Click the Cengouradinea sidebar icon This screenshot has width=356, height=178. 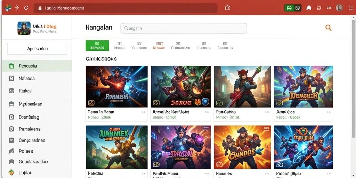click(x=11, y=140)
